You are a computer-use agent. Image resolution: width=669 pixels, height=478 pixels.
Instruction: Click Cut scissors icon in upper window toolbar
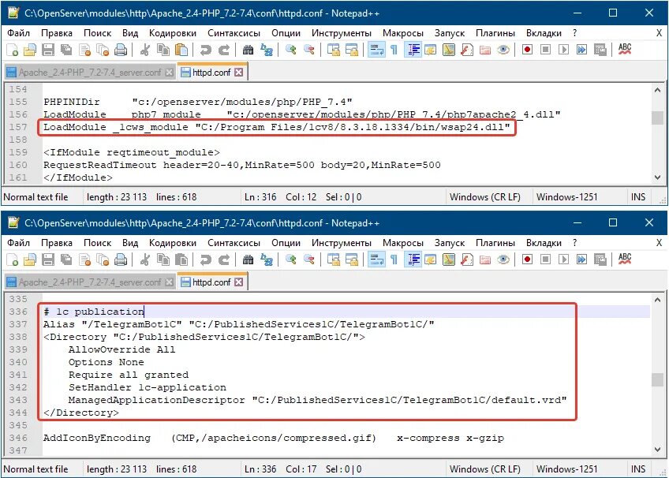(144, 50)
